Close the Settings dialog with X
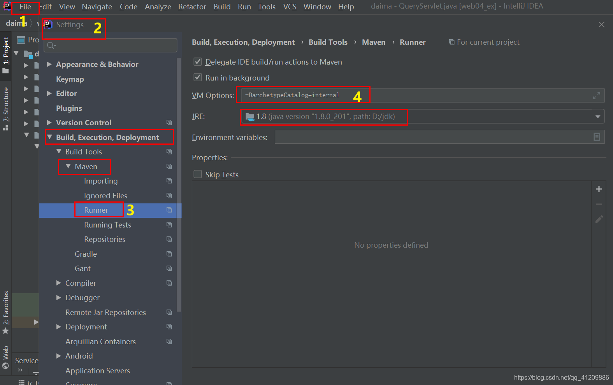This screenshot has height=385, width=613. point(602,24)
